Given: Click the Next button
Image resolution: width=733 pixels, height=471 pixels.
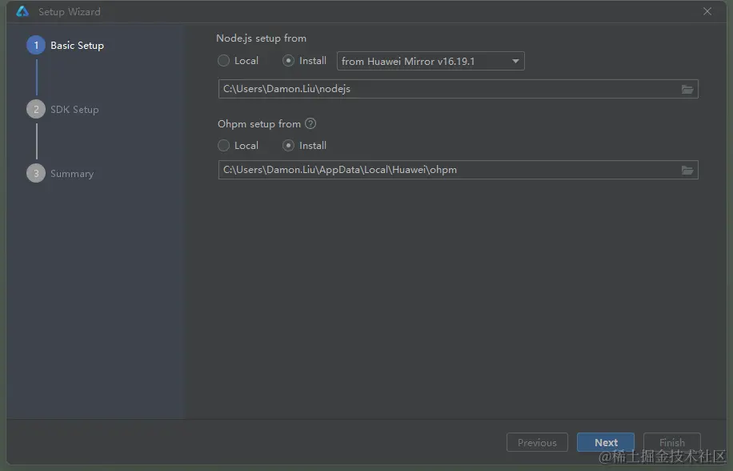Looking at the screenshot, I should tap(606, 442).
